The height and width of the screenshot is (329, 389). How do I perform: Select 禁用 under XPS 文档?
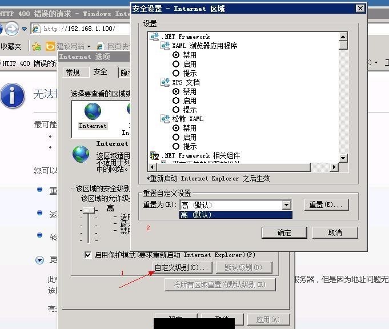pos(176,91)
